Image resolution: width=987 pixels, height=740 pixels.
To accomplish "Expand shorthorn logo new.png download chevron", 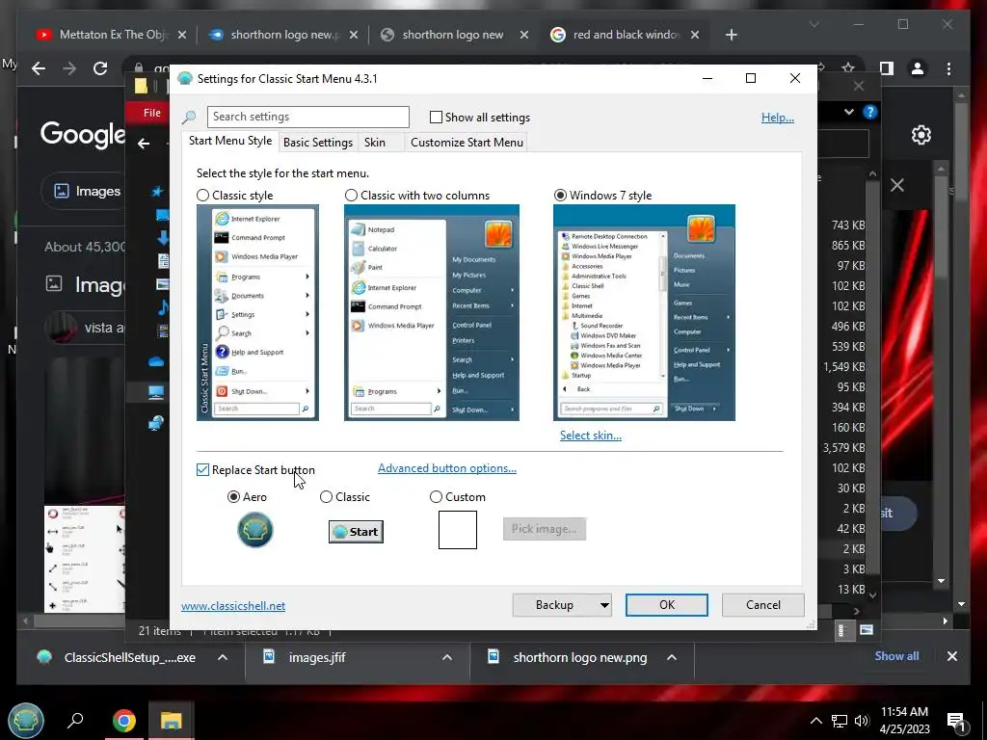I will pyautogui.click(x=672, y=657).
